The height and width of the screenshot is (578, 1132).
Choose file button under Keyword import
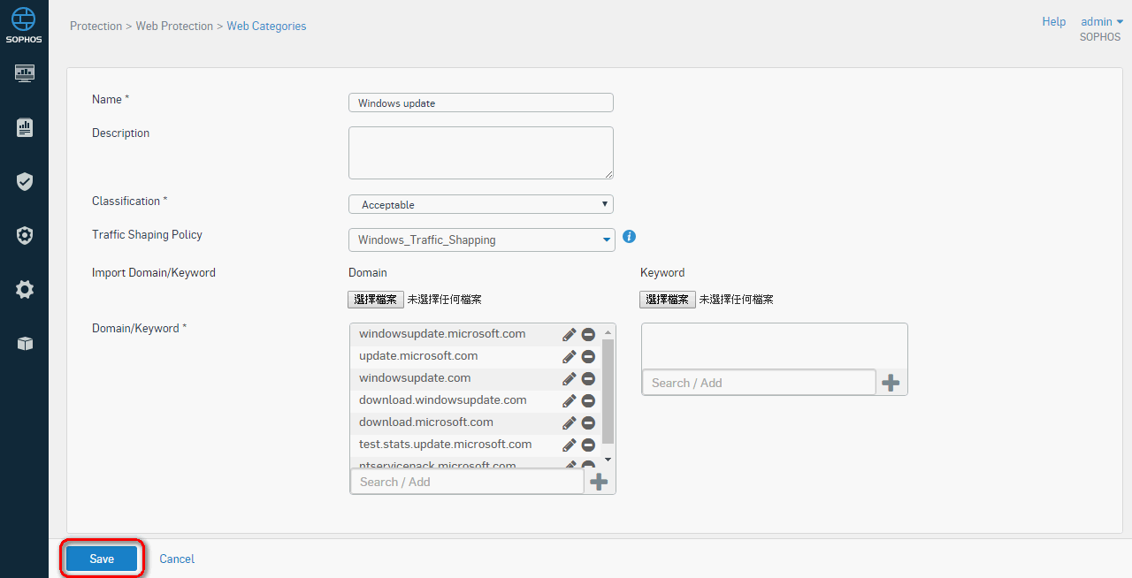tap(668, 300)
